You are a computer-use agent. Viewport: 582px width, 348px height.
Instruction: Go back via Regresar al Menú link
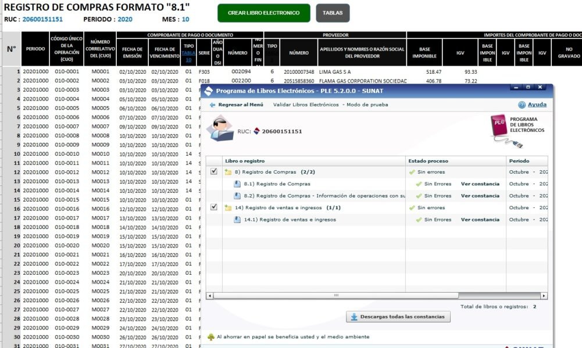(x=241, y=105)
